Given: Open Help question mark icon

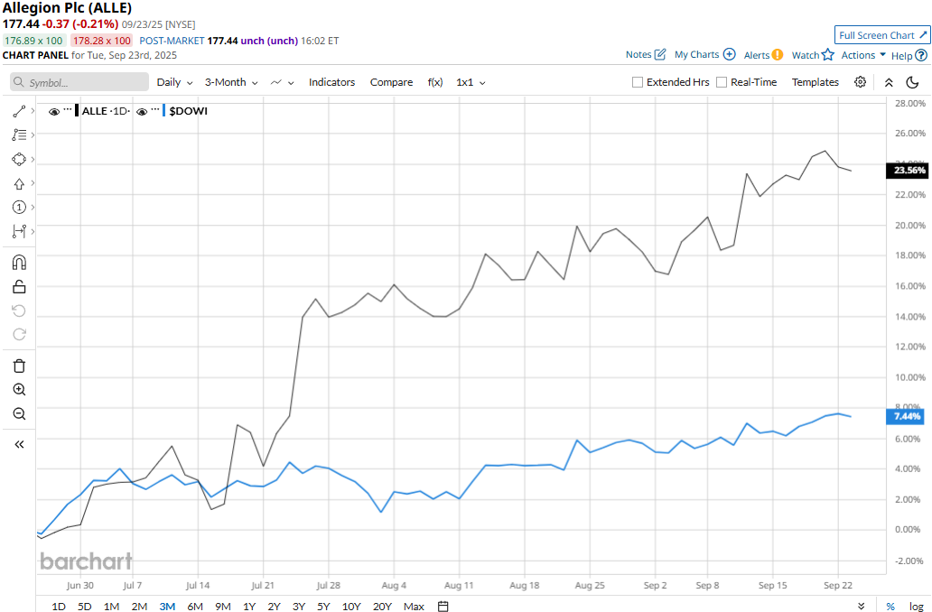Looking at the screenshot, I should pos(921,55).
